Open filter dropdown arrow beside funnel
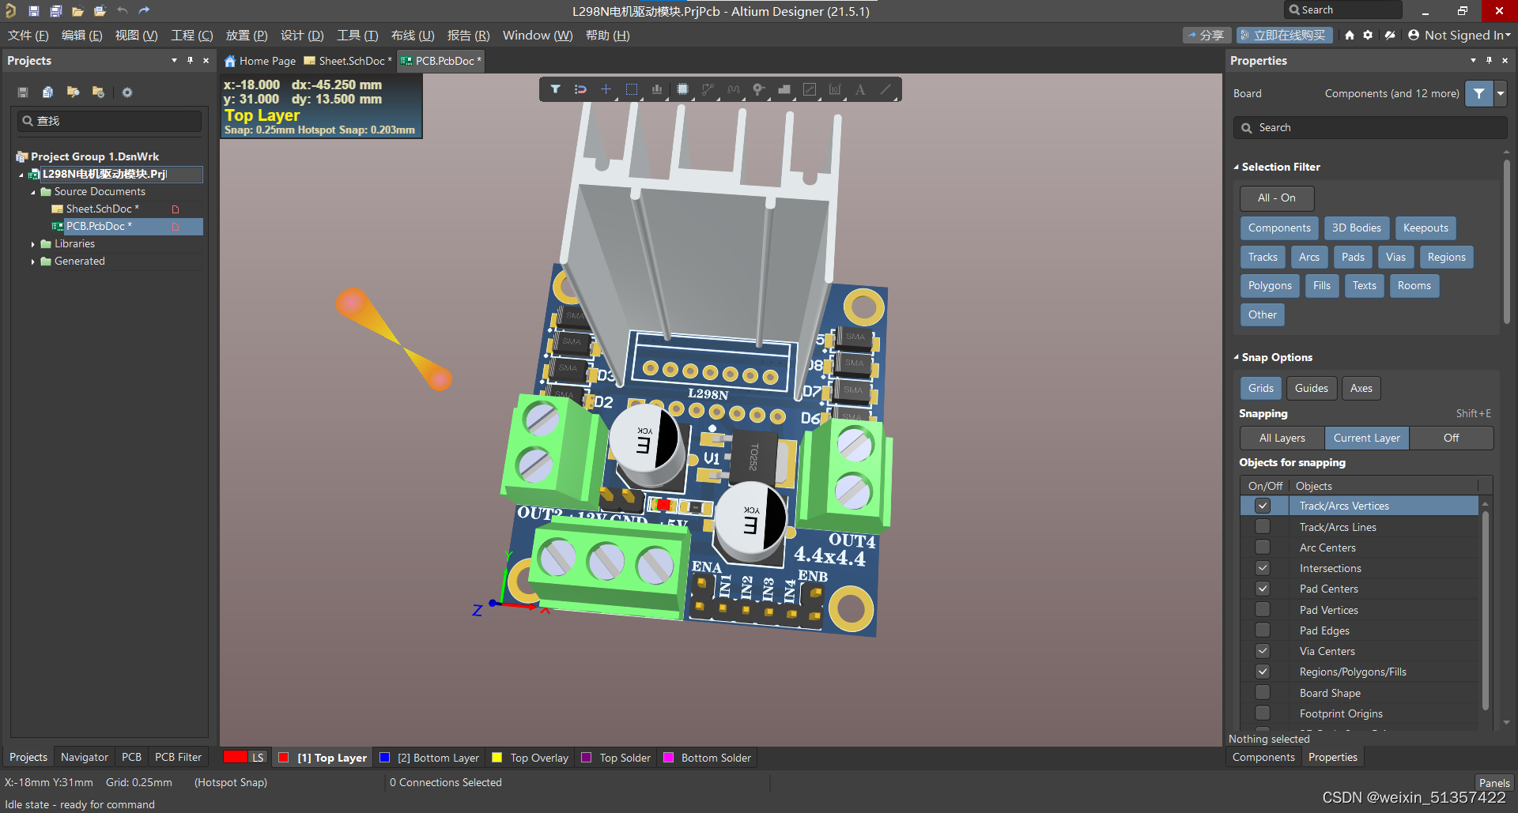The height and width of the screenshot is (813, 1518). (x=1500, y=93)
